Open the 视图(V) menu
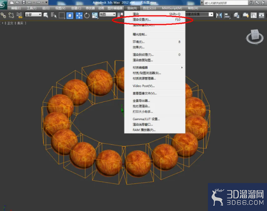 point(60,8)
